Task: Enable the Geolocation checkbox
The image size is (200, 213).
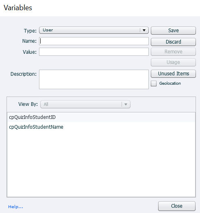Action: tap(154, 83)
